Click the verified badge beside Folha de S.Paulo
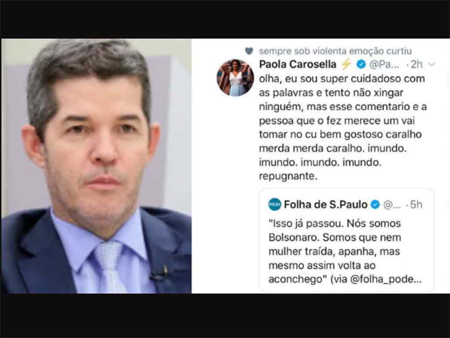 (375, 204)
